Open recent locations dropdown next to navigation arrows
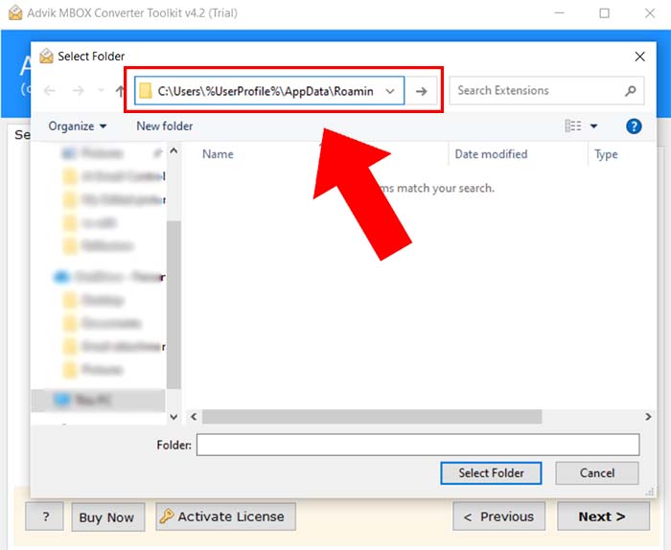 [x=101, y=90]
